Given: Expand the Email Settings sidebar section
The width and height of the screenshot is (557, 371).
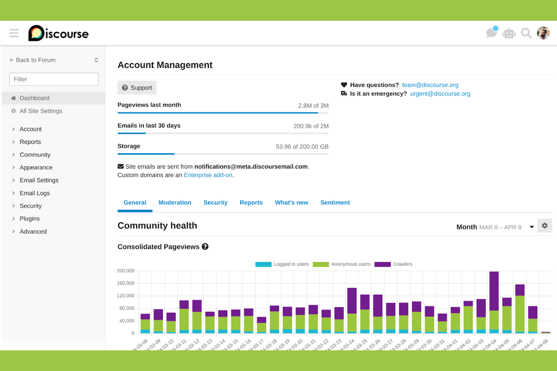Looking at the screenshot, I should (x=39, y=180).
